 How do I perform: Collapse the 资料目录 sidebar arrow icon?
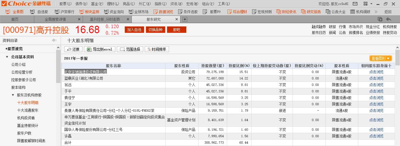(54, 40)
